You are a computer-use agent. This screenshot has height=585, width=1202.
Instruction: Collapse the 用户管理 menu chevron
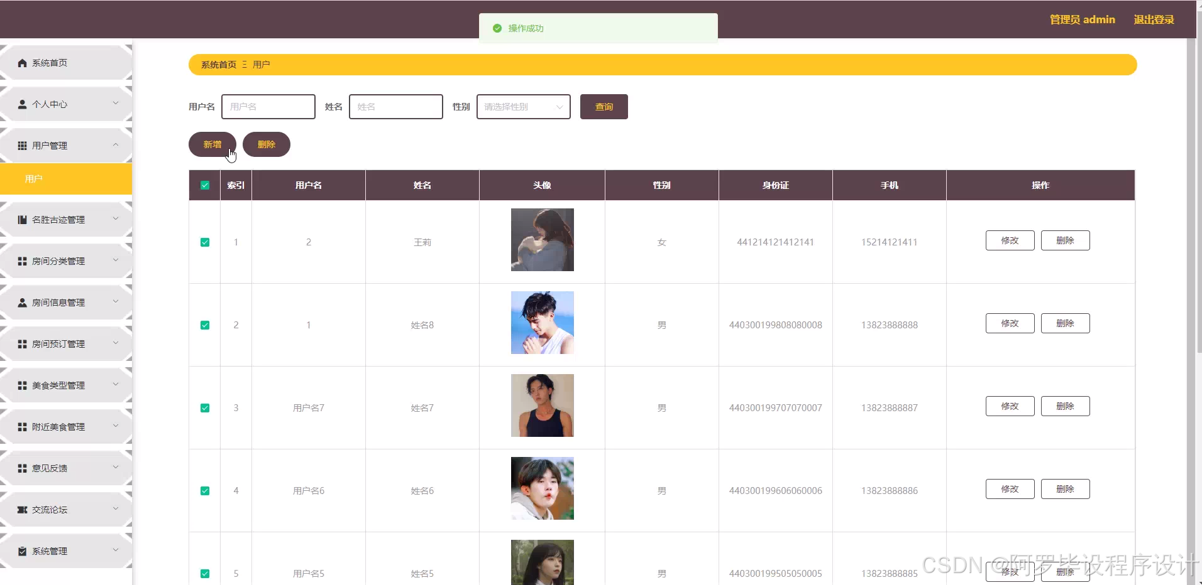point(116,144)
